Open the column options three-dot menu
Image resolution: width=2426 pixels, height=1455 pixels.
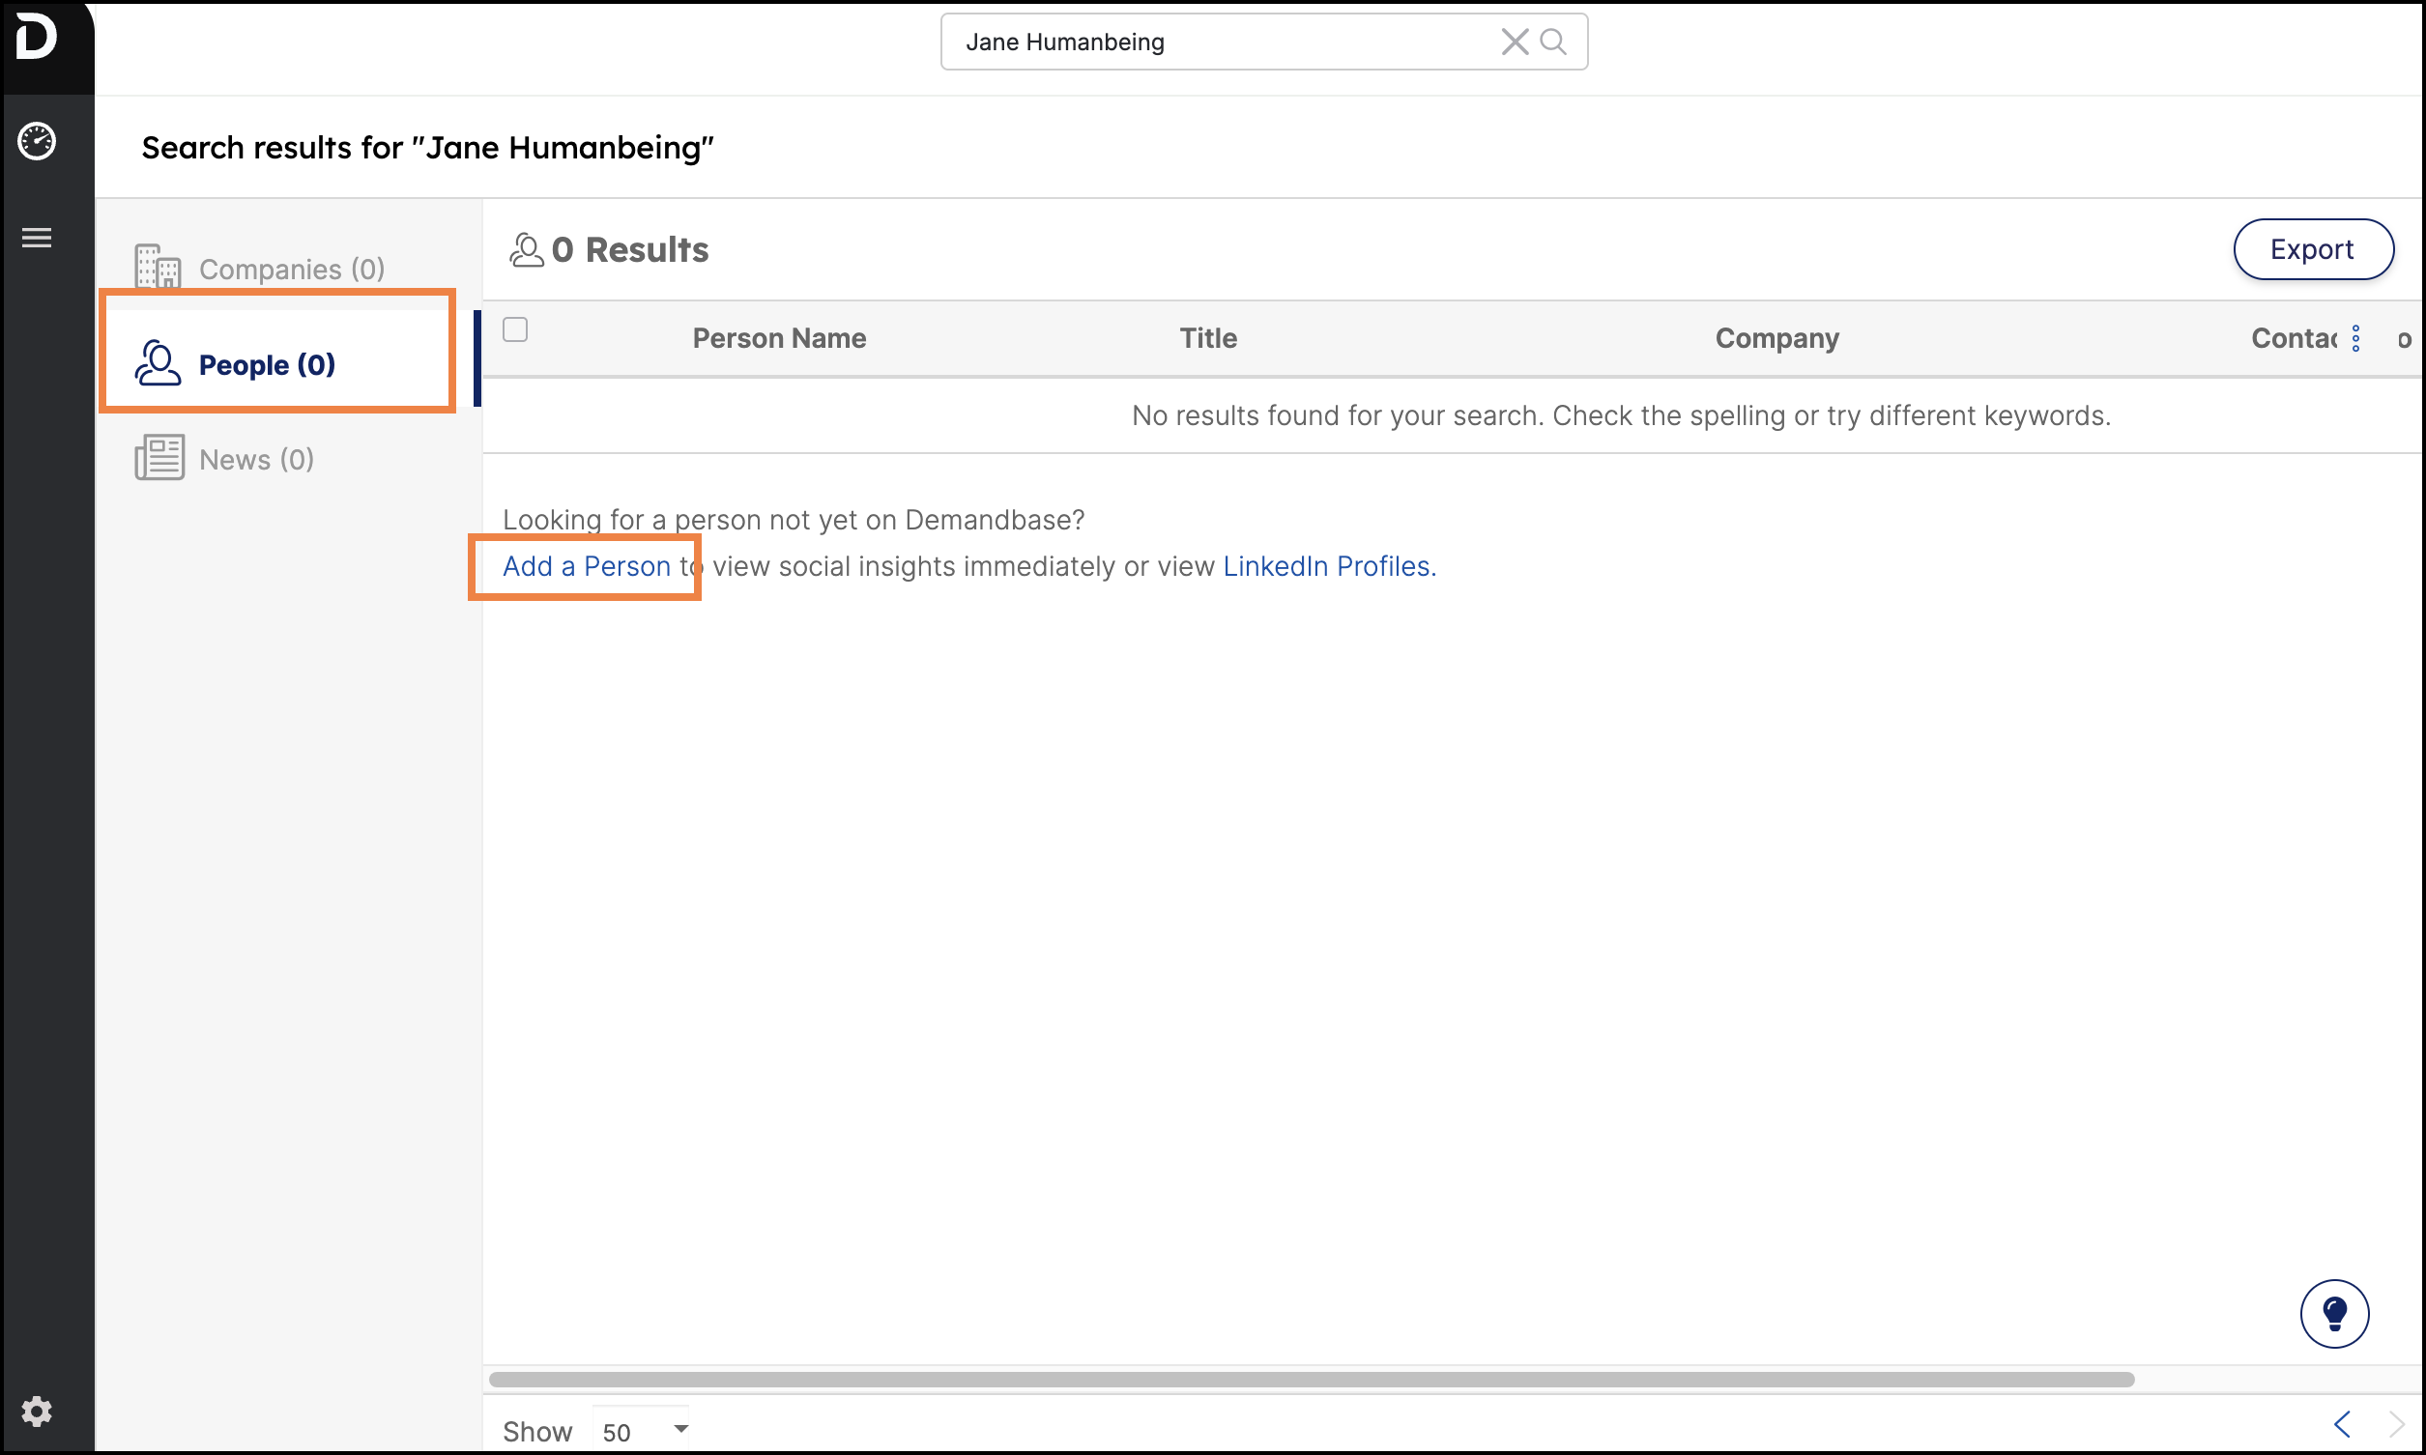point(2354,338)
